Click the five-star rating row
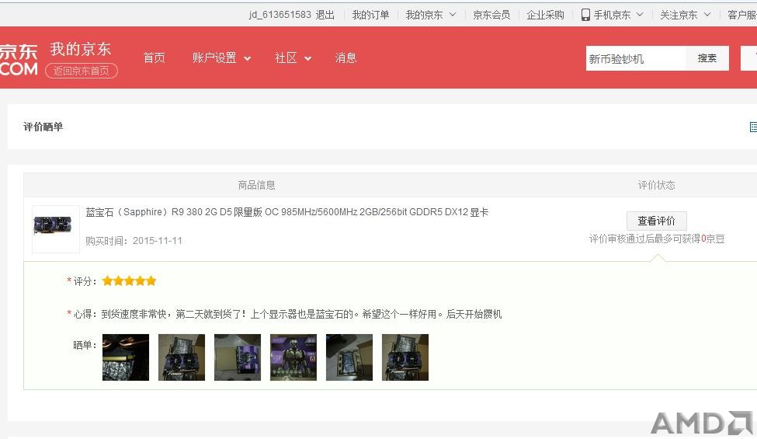Screen dimensions: 757x439 click(129, 281)
